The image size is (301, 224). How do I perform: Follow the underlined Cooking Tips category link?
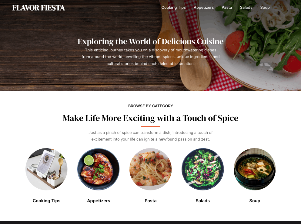pos(46,201)
